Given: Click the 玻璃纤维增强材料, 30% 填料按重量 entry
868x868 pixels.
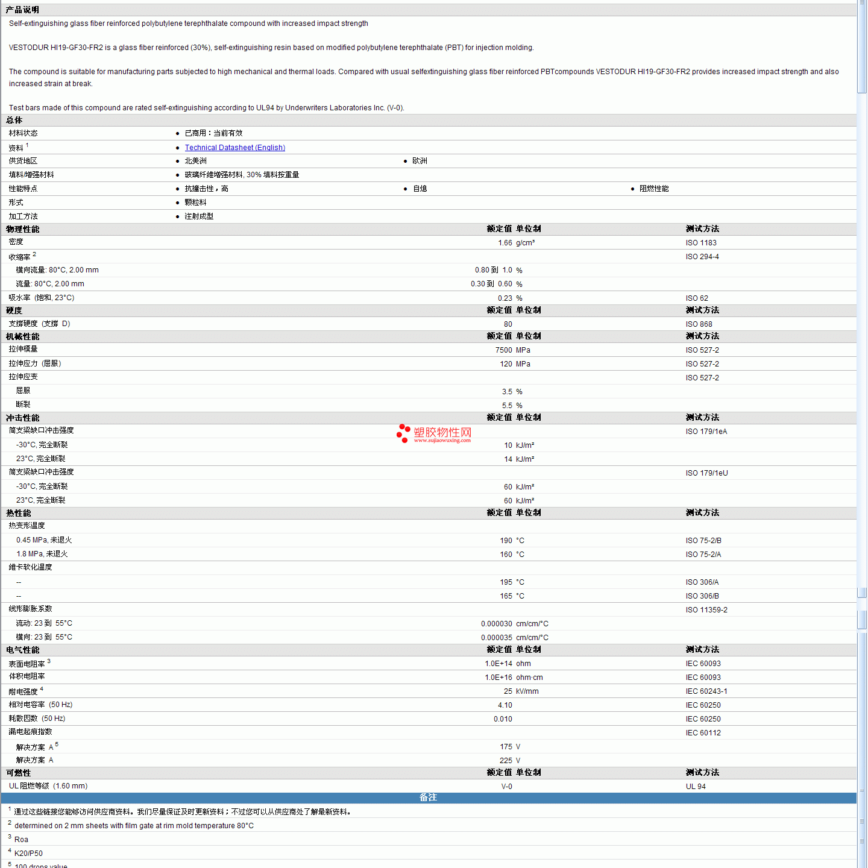Looking at the screenshot, I should (x=242, y=175).
